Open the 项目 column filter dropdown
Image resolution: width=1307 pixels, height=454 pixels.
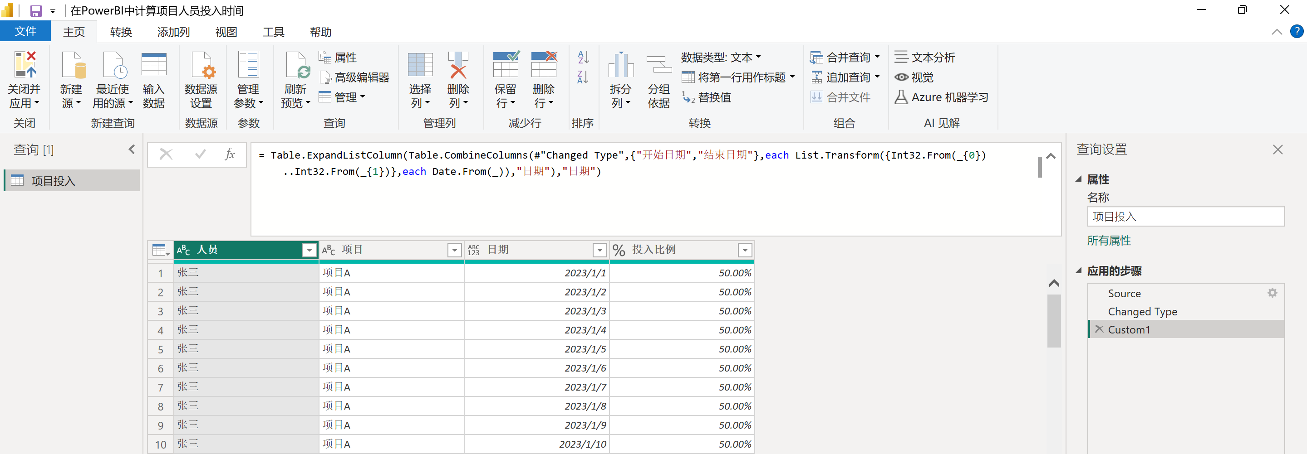pyautogui.click(x=455, y=250)
